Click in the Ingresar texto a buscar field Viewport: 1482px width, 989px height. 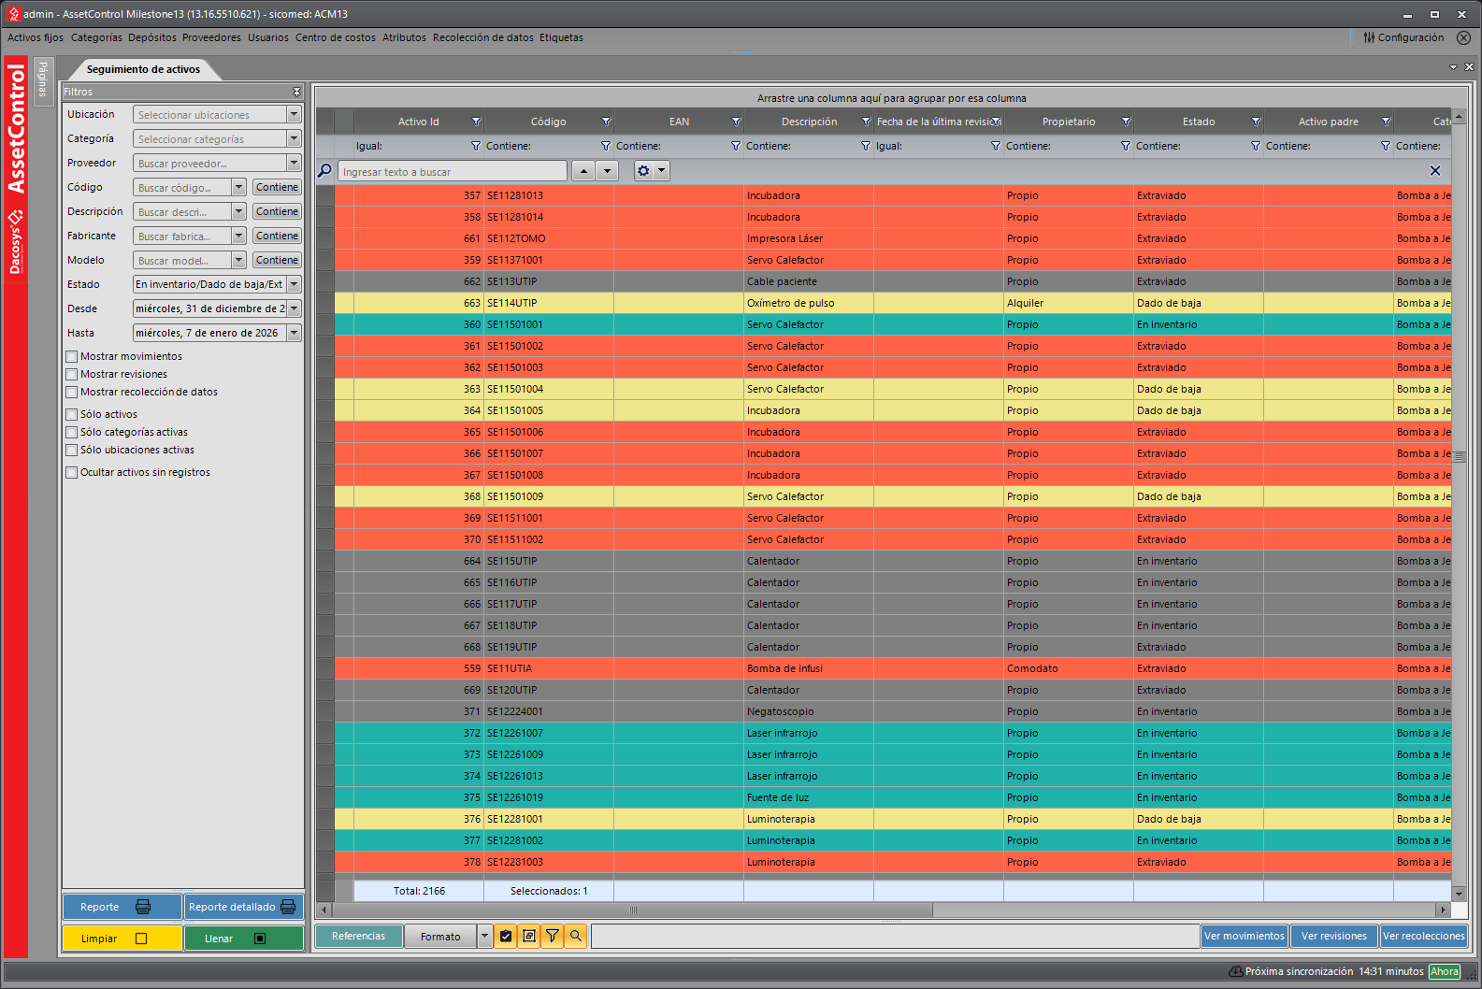point(452,172)
